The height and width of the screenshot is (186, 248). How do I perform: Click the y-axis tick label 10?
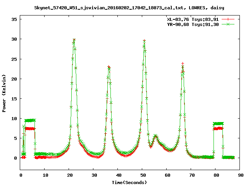(x=14, y=119)
